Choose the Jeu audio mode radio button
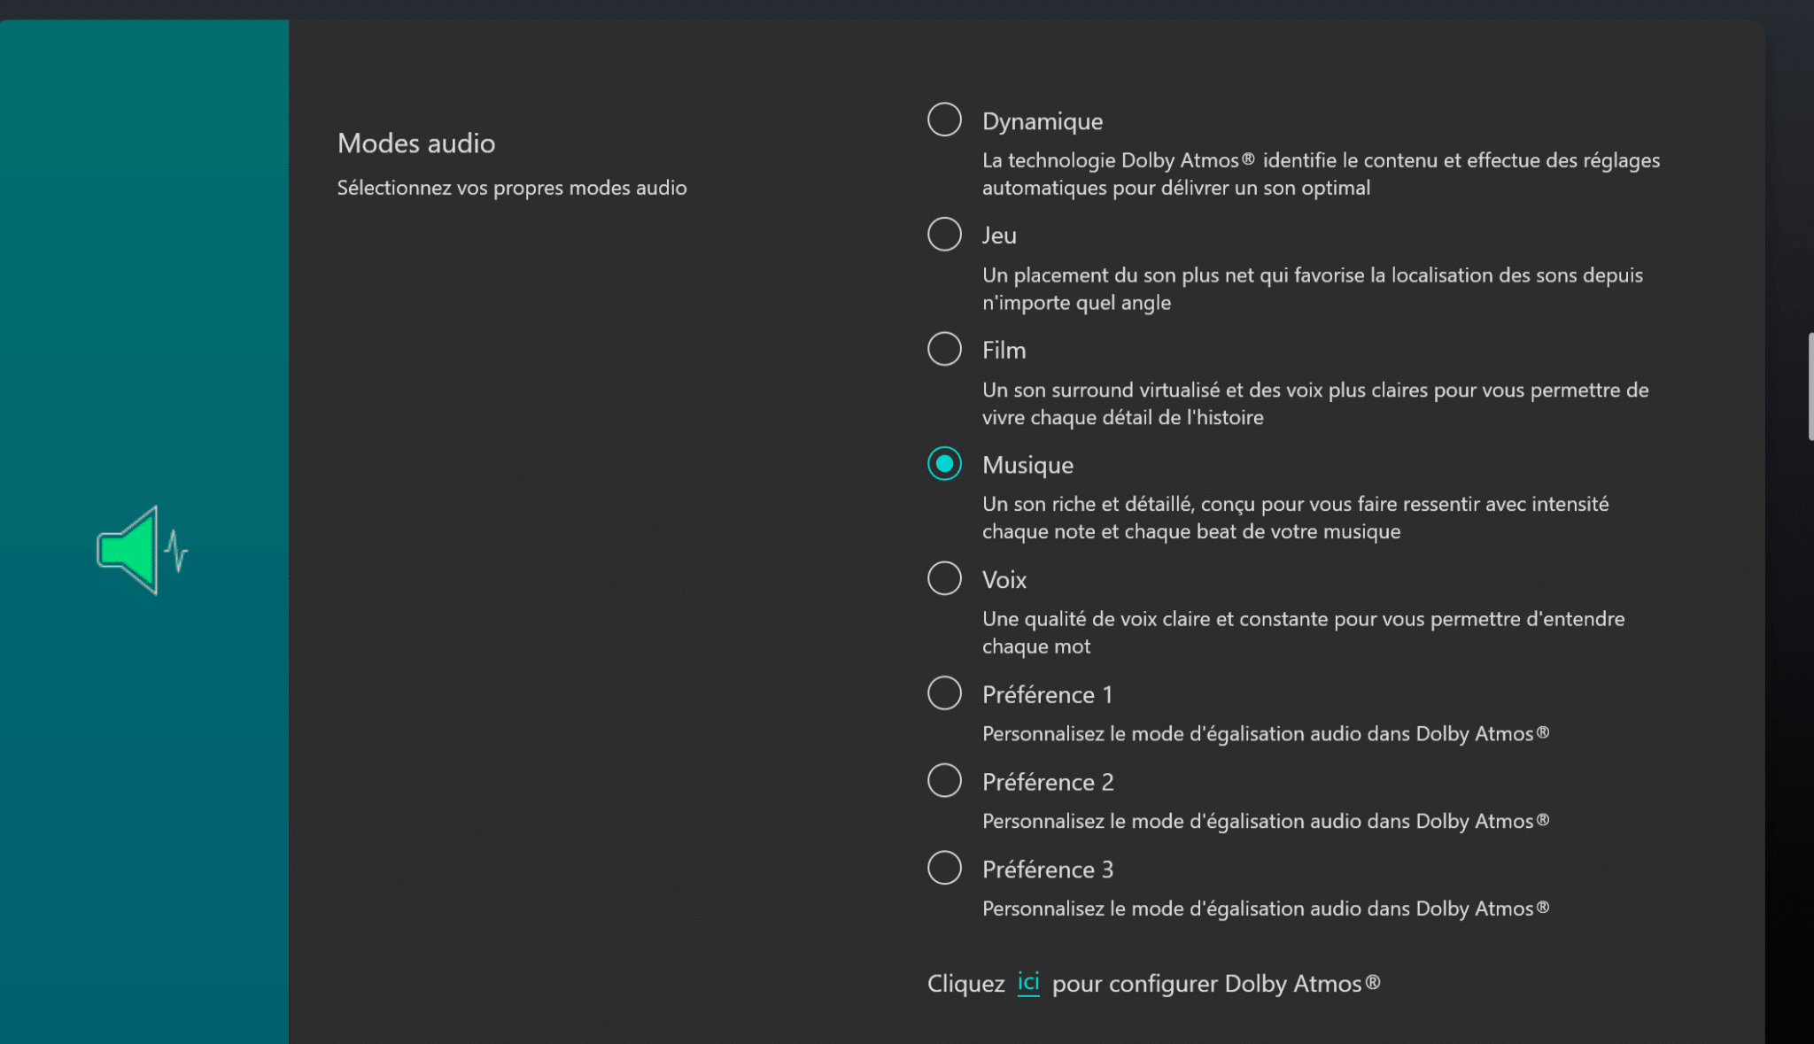Image resolution: width=1814 pixels, height=1044 pixels. tap(944, 235)
